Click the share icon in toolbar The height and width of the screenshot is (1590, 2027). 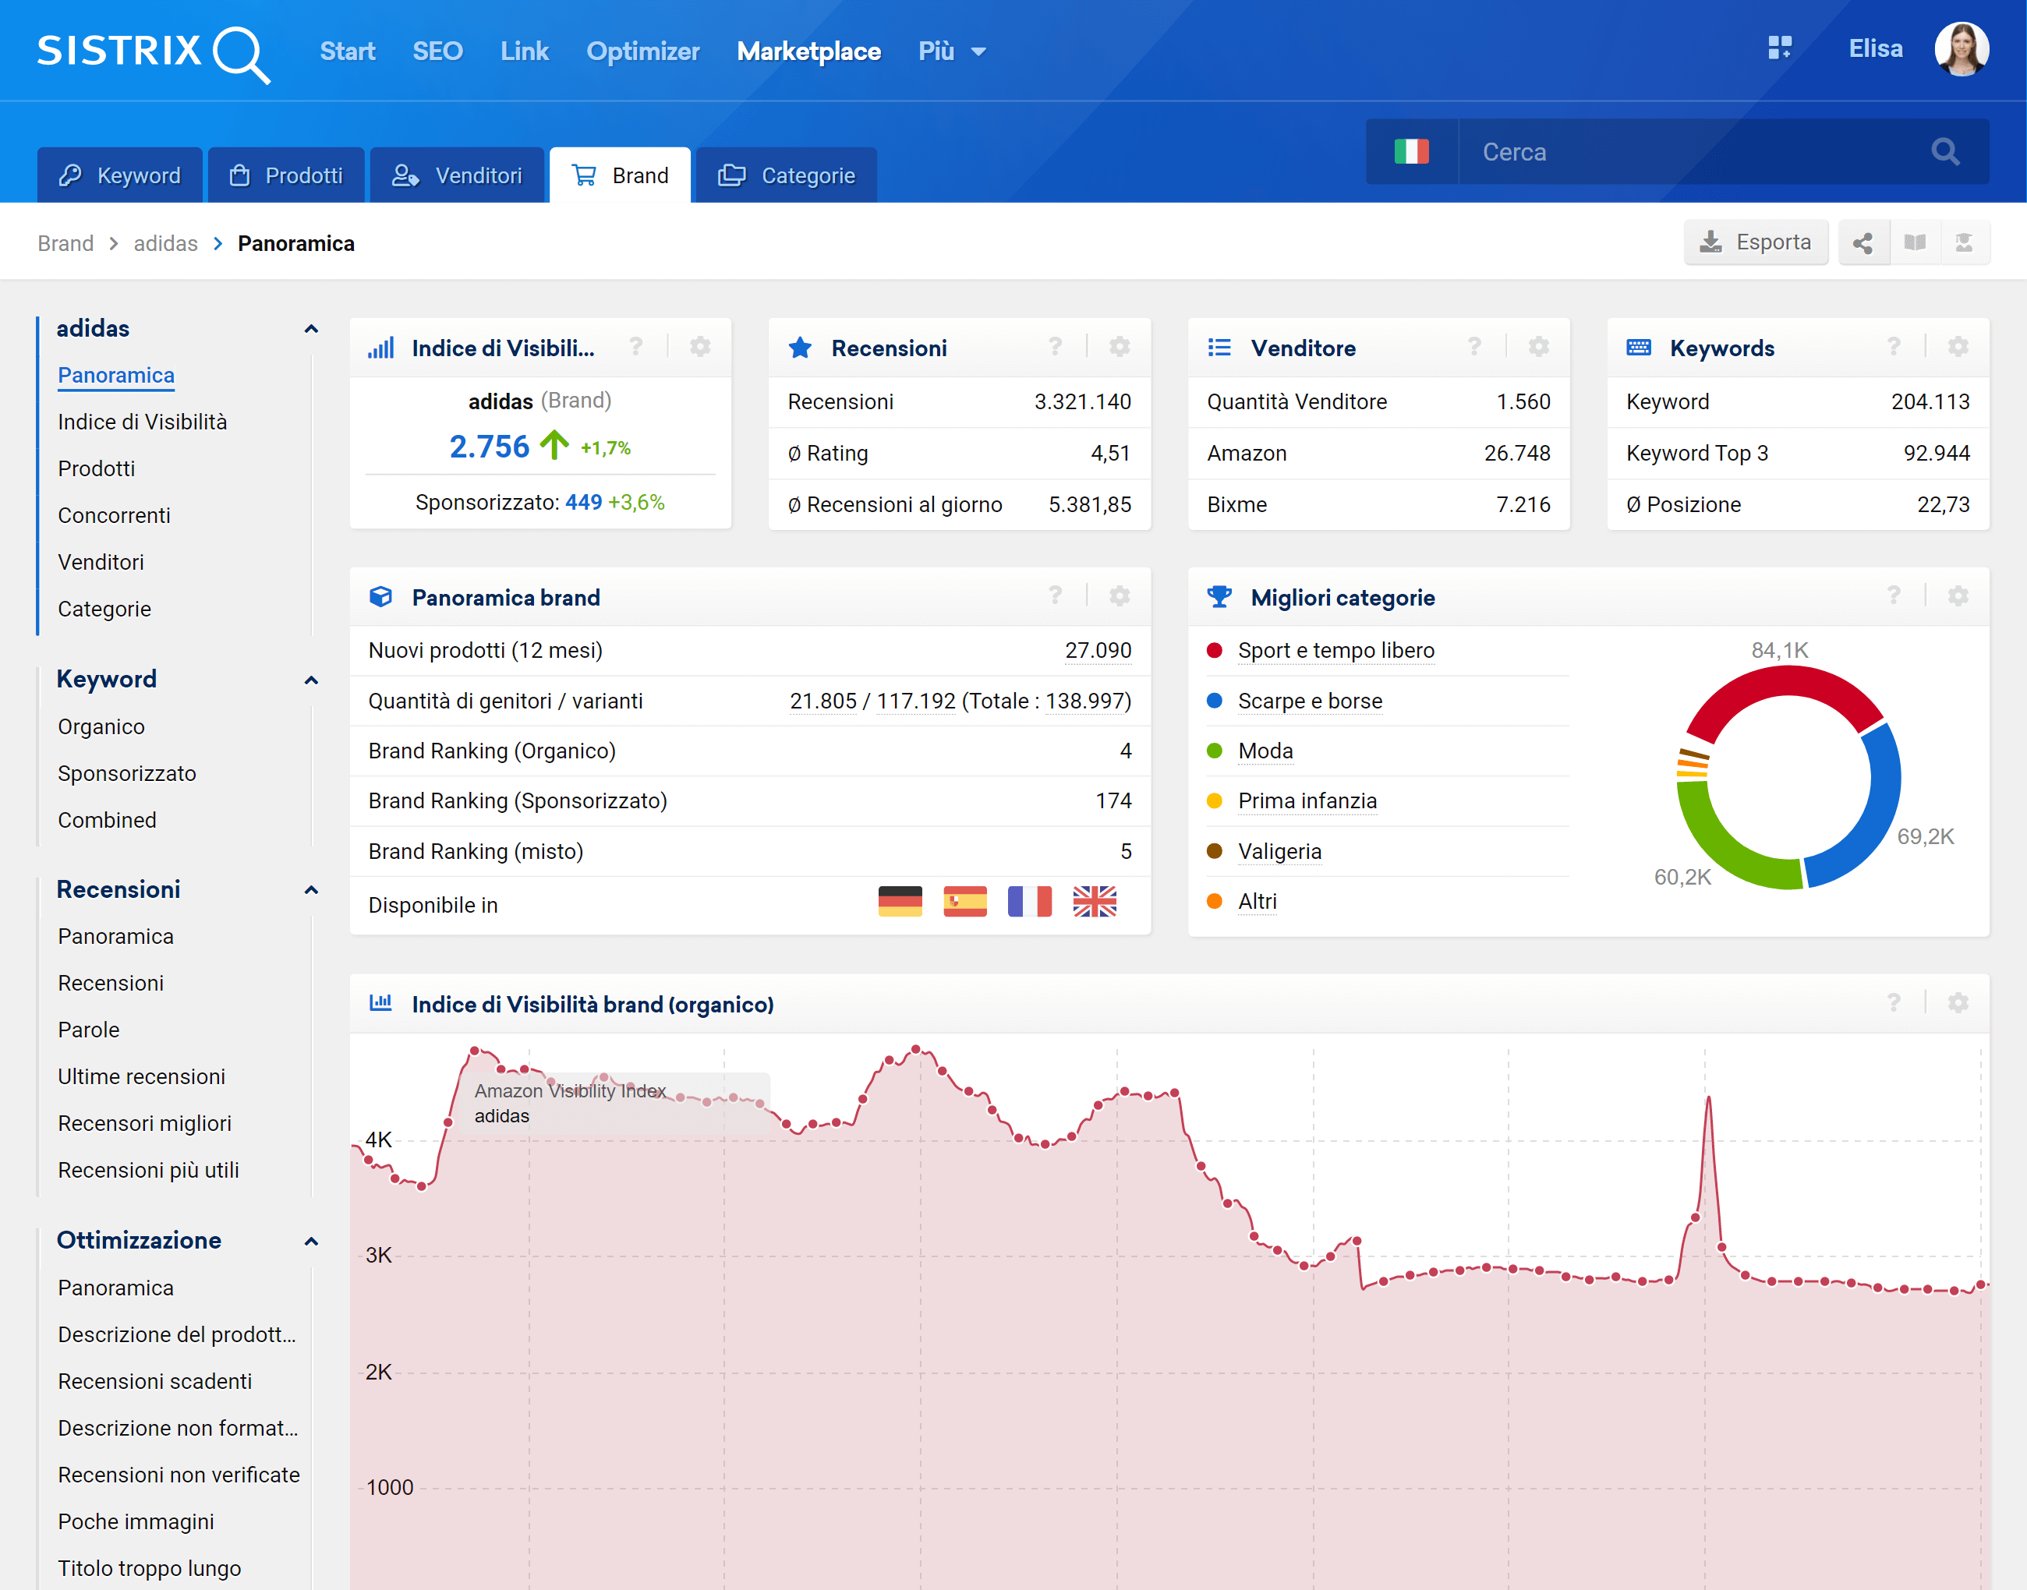tap(1863, 243)
